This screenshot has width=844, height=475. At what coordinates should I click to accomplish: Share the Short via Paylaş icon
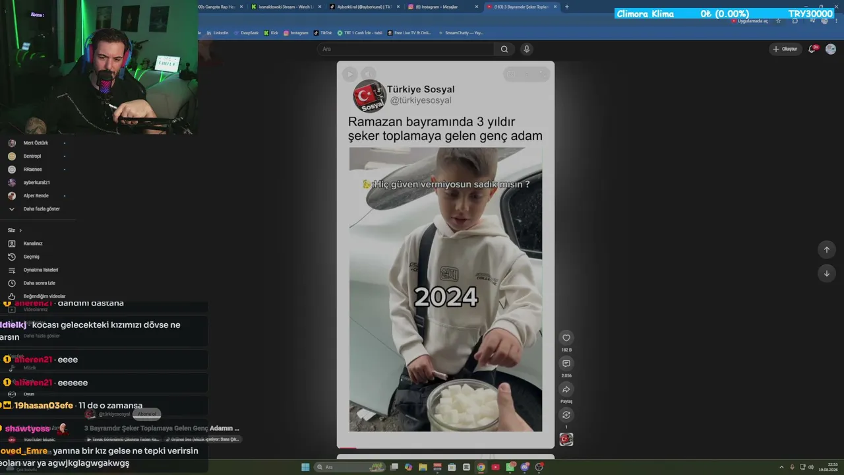566,389
